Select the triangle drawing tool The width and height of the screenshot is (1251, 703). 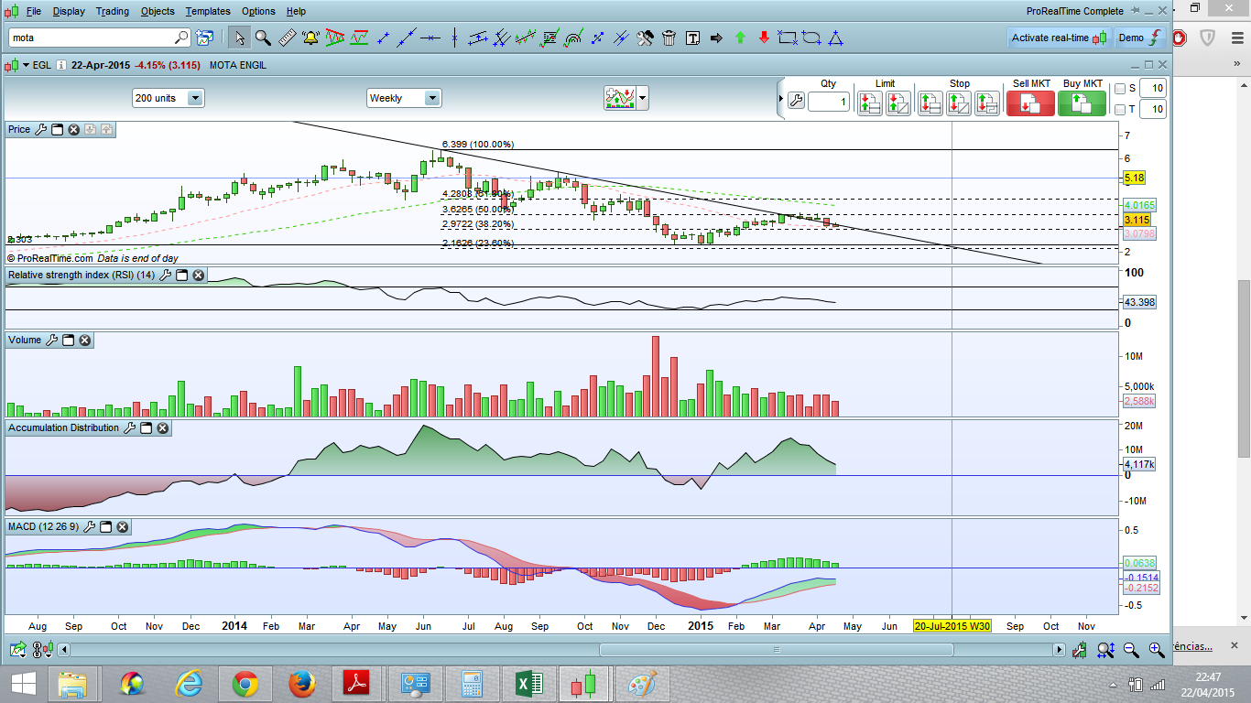(835, 38)
